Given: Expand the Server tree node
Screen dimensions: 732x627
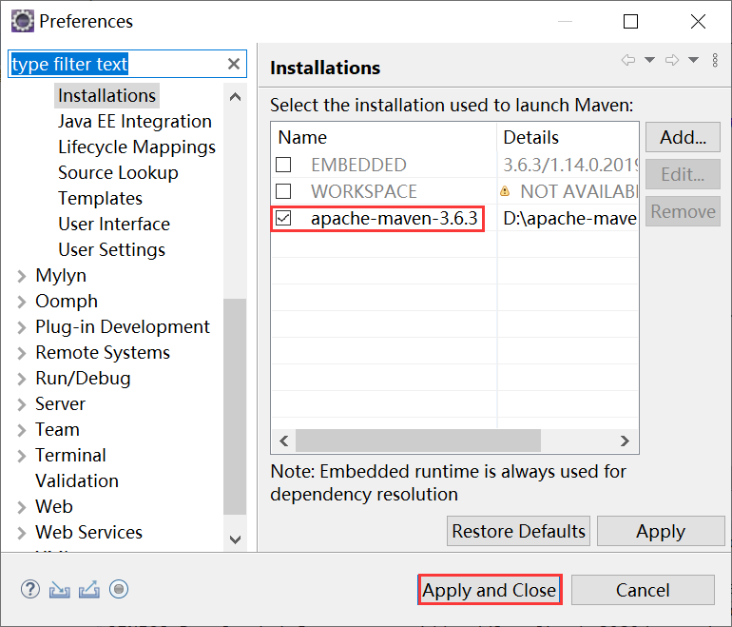Looking at the screenshot, I should [x=21, y=404].
